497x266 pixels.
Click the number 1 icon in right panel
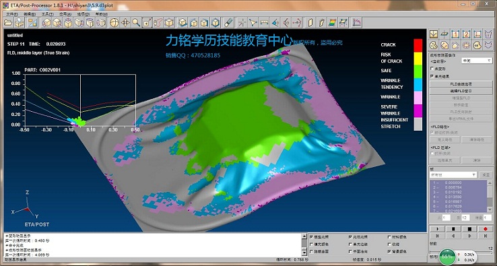(455, 34)
